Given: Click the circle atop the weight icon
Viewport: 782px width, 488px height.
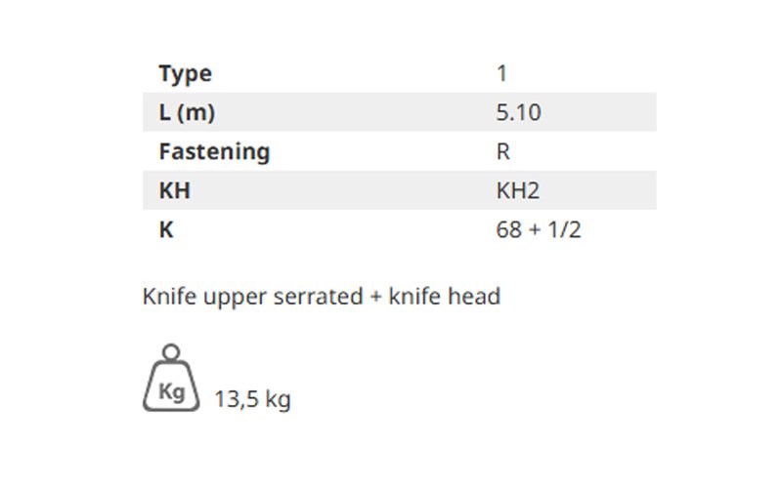Looking at the screenshot, I should (x=171, y=352).
